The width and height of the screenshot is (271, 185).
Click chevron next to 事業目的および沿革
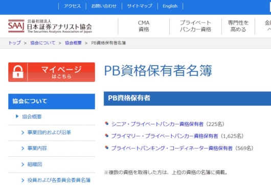point(22,133)
